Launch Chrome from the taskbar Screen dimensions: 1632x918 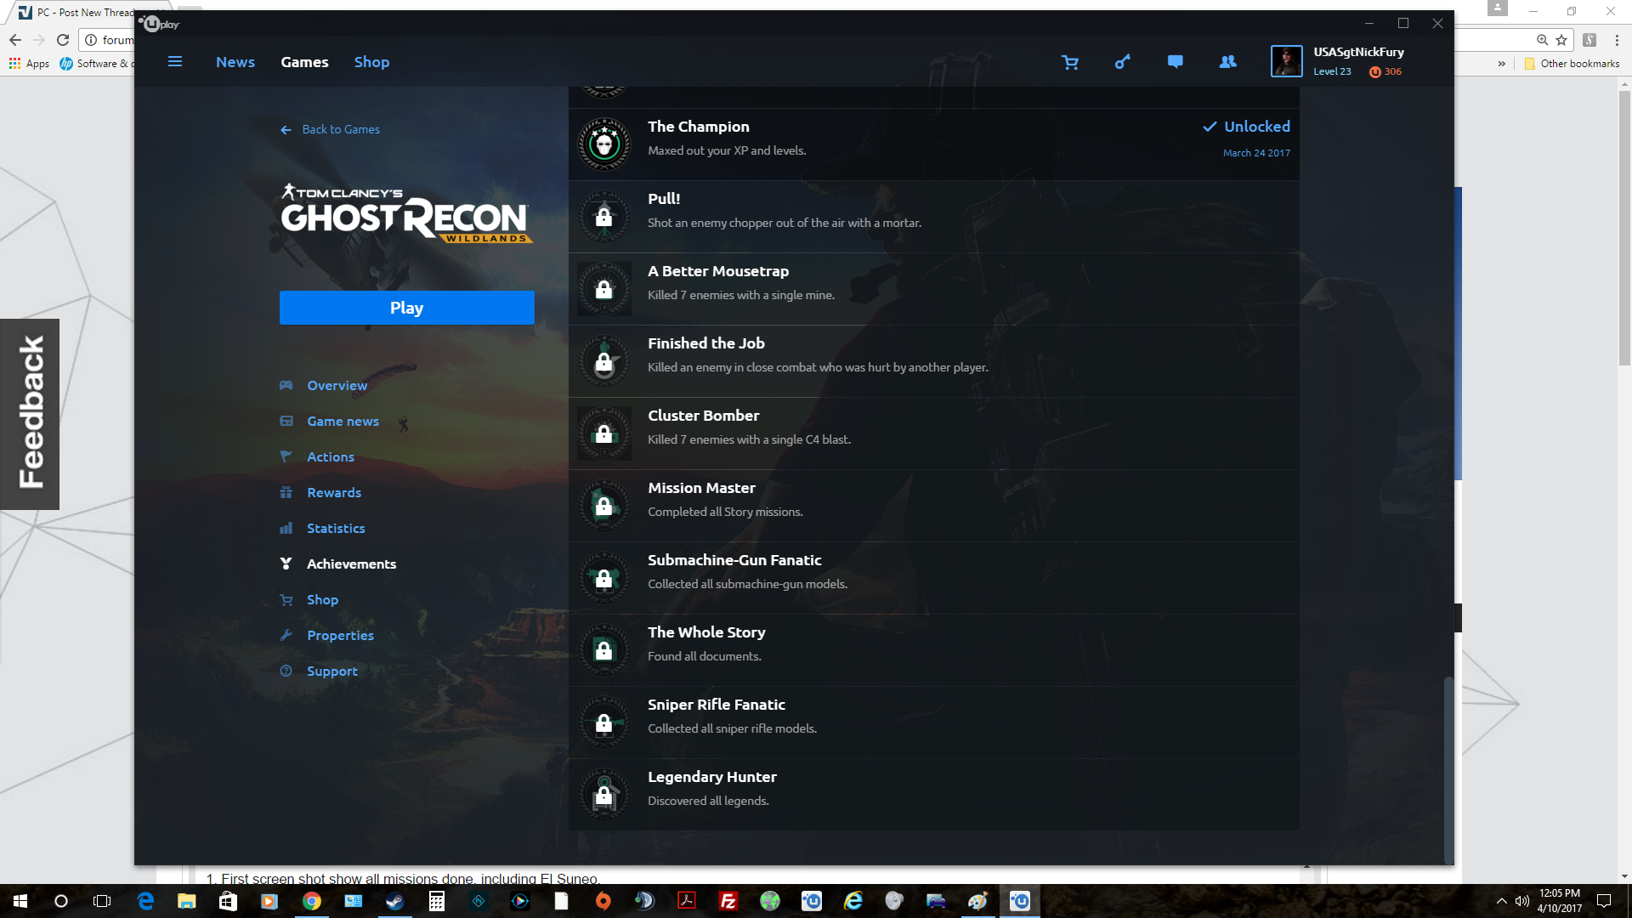(311, 901)
